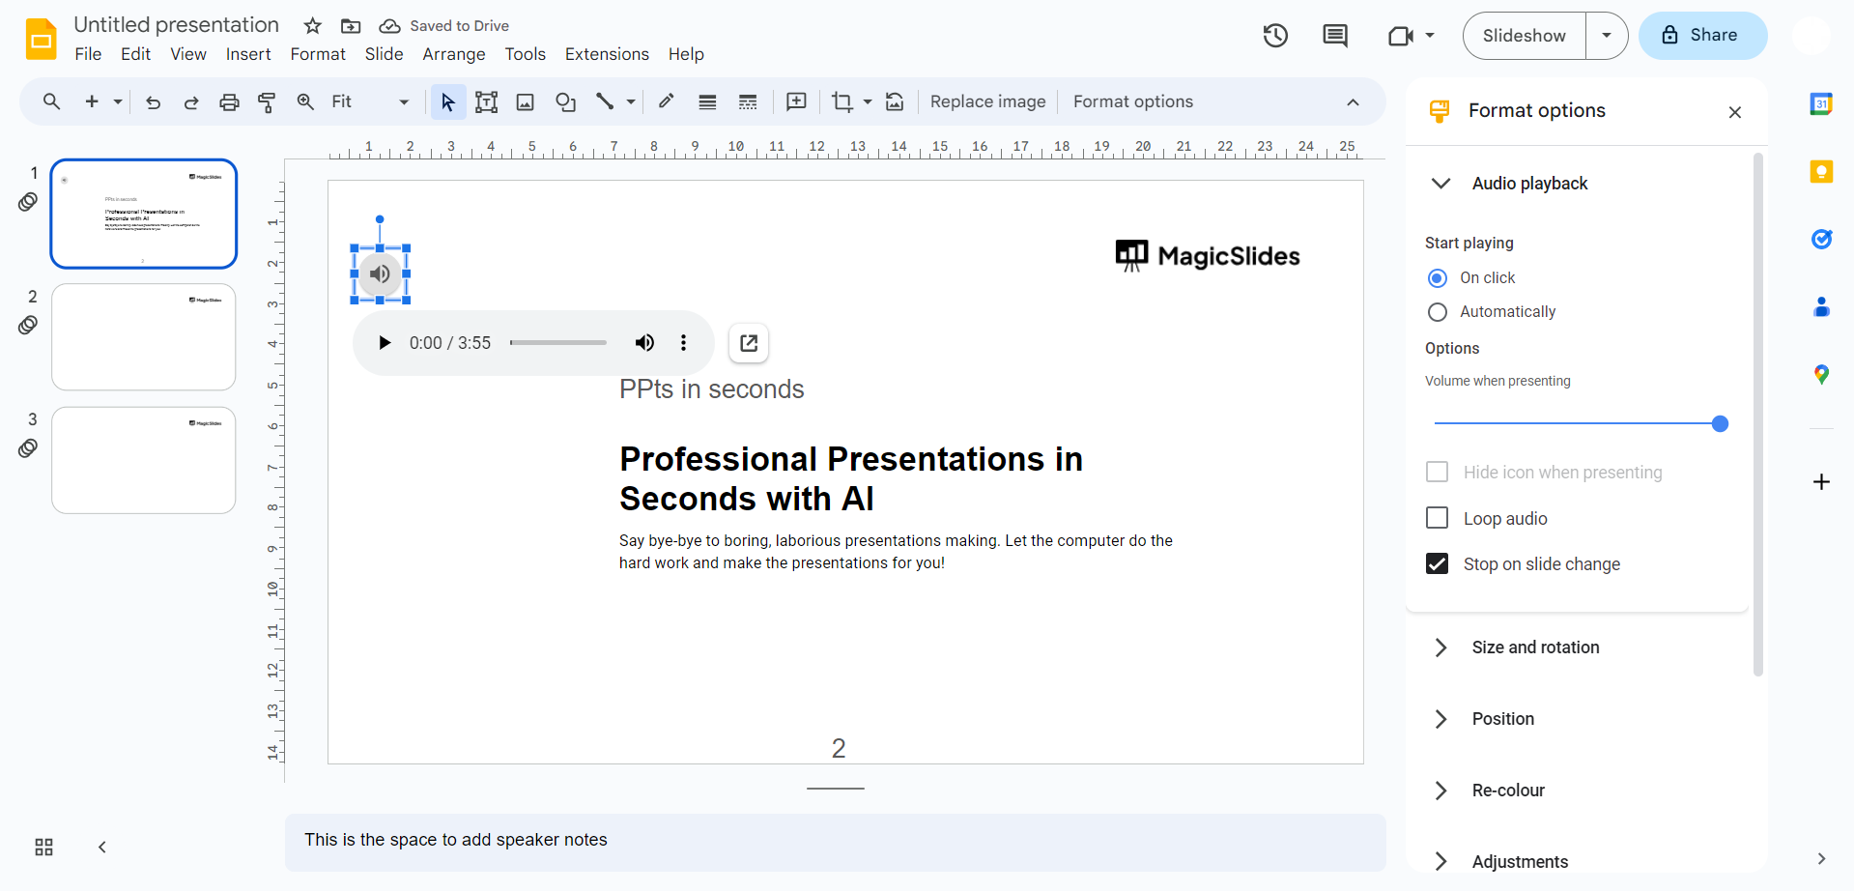Enable the Loop audio checkbox
The width and height of the screenshot is (1854, 892).
pos(1438,518)
